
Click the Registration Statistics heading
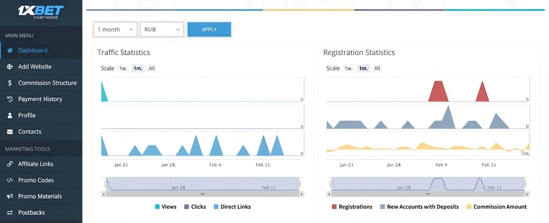[x=359, y=53]
